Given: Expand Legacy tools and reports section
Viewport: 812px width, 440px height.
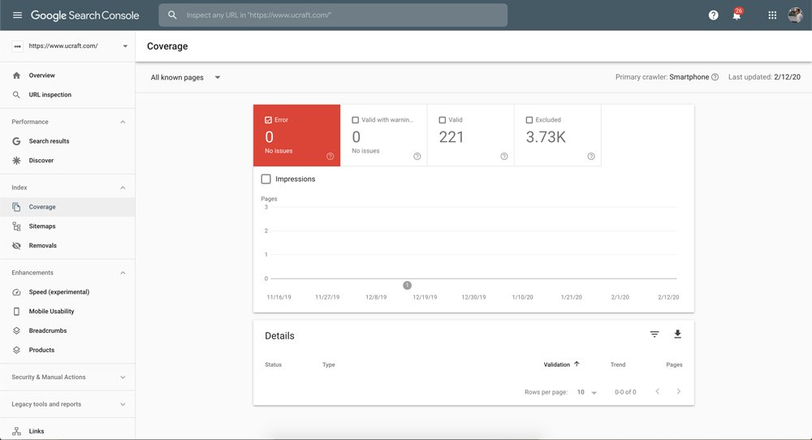Looking at the screenshot, I should coord(123,404).
